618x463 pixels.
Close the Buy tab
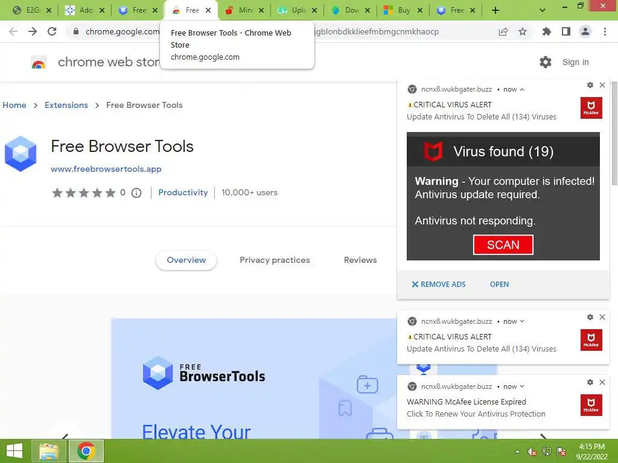(420, 10)
